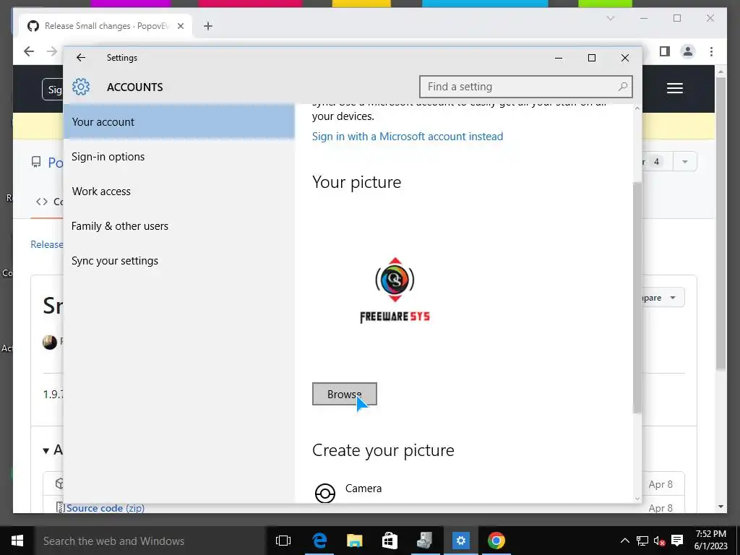Screen dimensions: 740x555
Task: Open the Compare dropdown on GitHub page
Action: [663, 298]
